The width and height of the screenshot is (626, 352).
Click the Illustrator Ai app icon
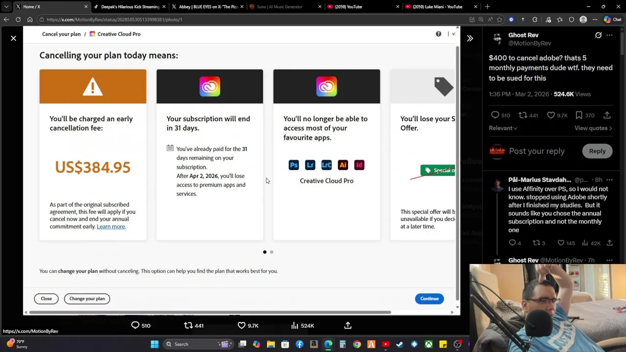(x=343, y=165)
